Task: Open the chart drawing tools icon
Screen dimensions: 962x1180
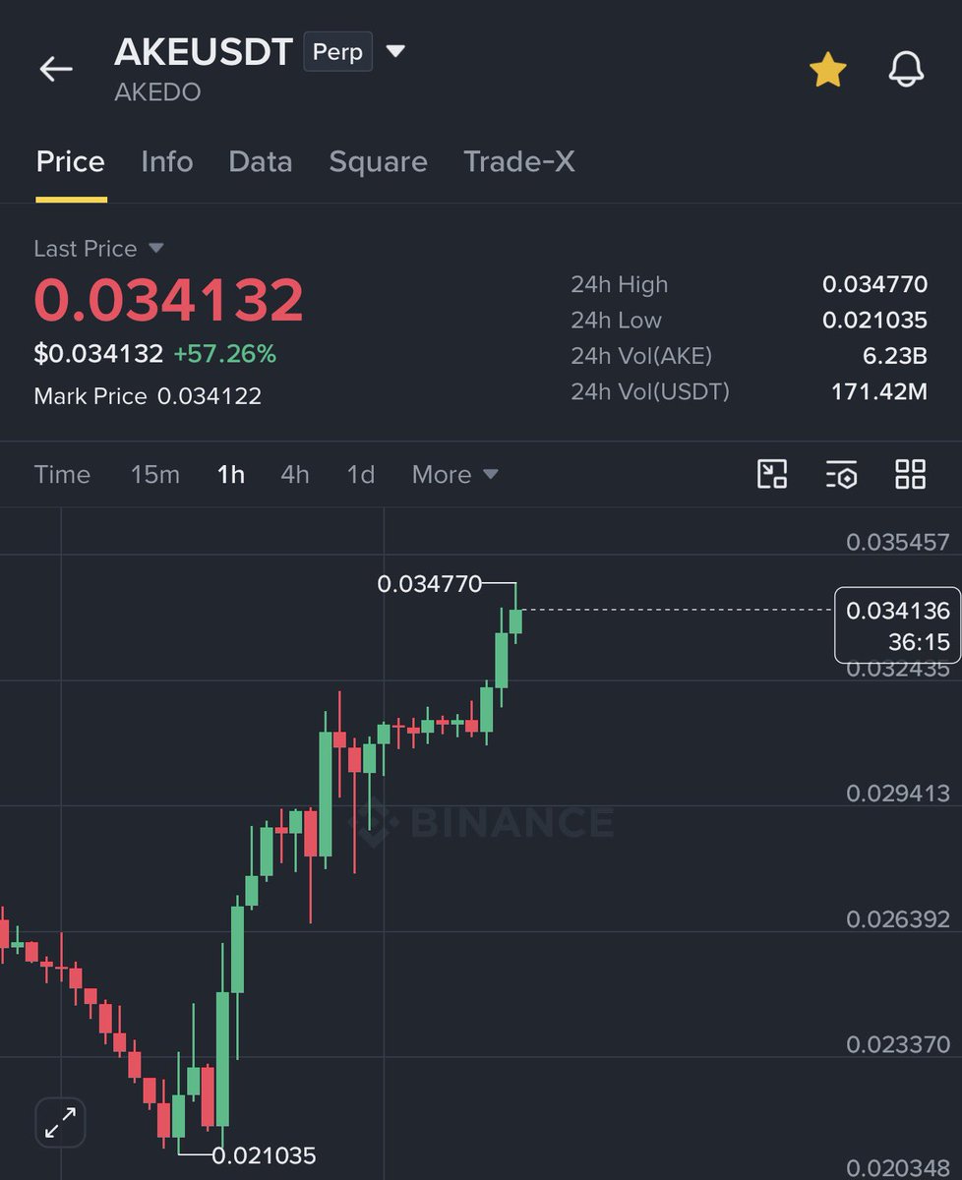Action: tap(772, 474)
